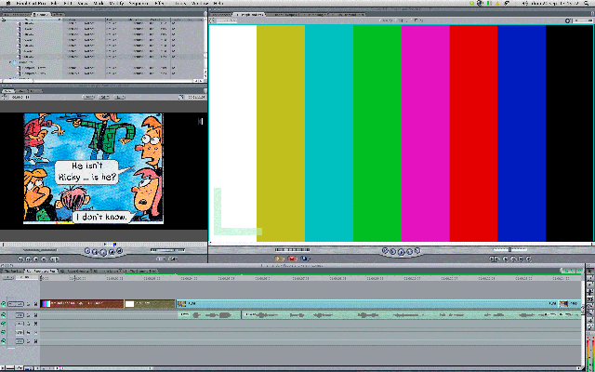The image size is (595, 372).
Task: Toggle A1 audio track audibility
Action: point(4,315)
